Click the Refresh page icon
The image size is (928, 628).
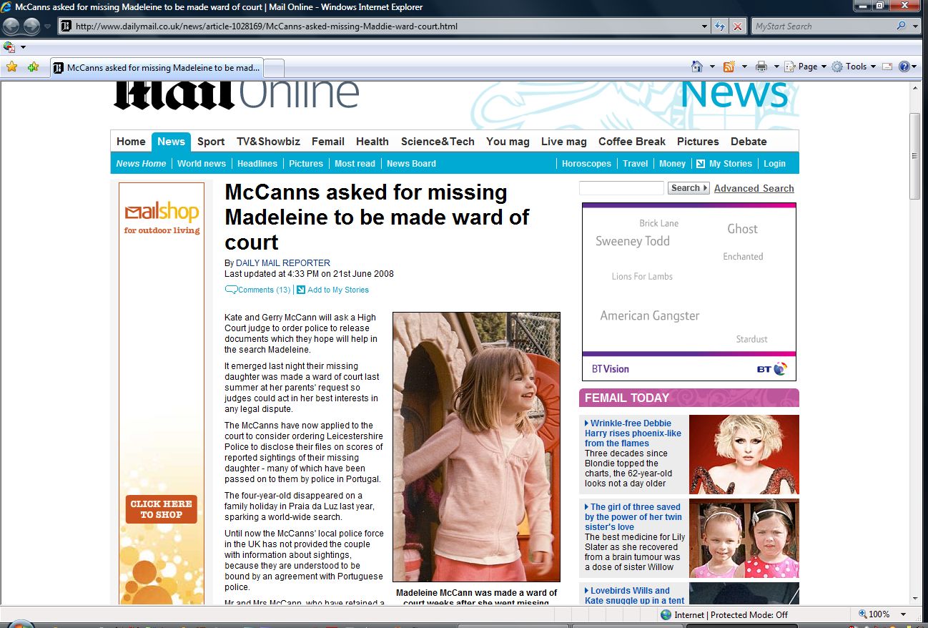click(721, 26)
